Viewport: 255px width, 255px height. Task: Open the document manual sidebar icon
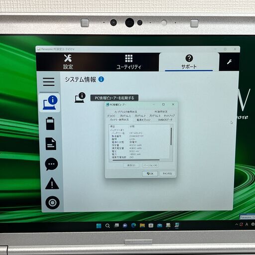51,144
